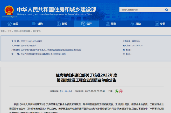Click 部发文件 breadcrumb link
The height and width of the screenshot is (113, 171).
pyautogui.click(x=37, y=31)
